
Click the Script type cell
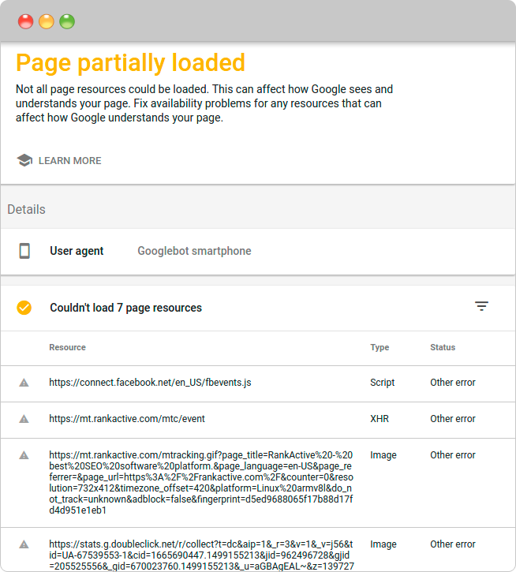click(382, 383)
